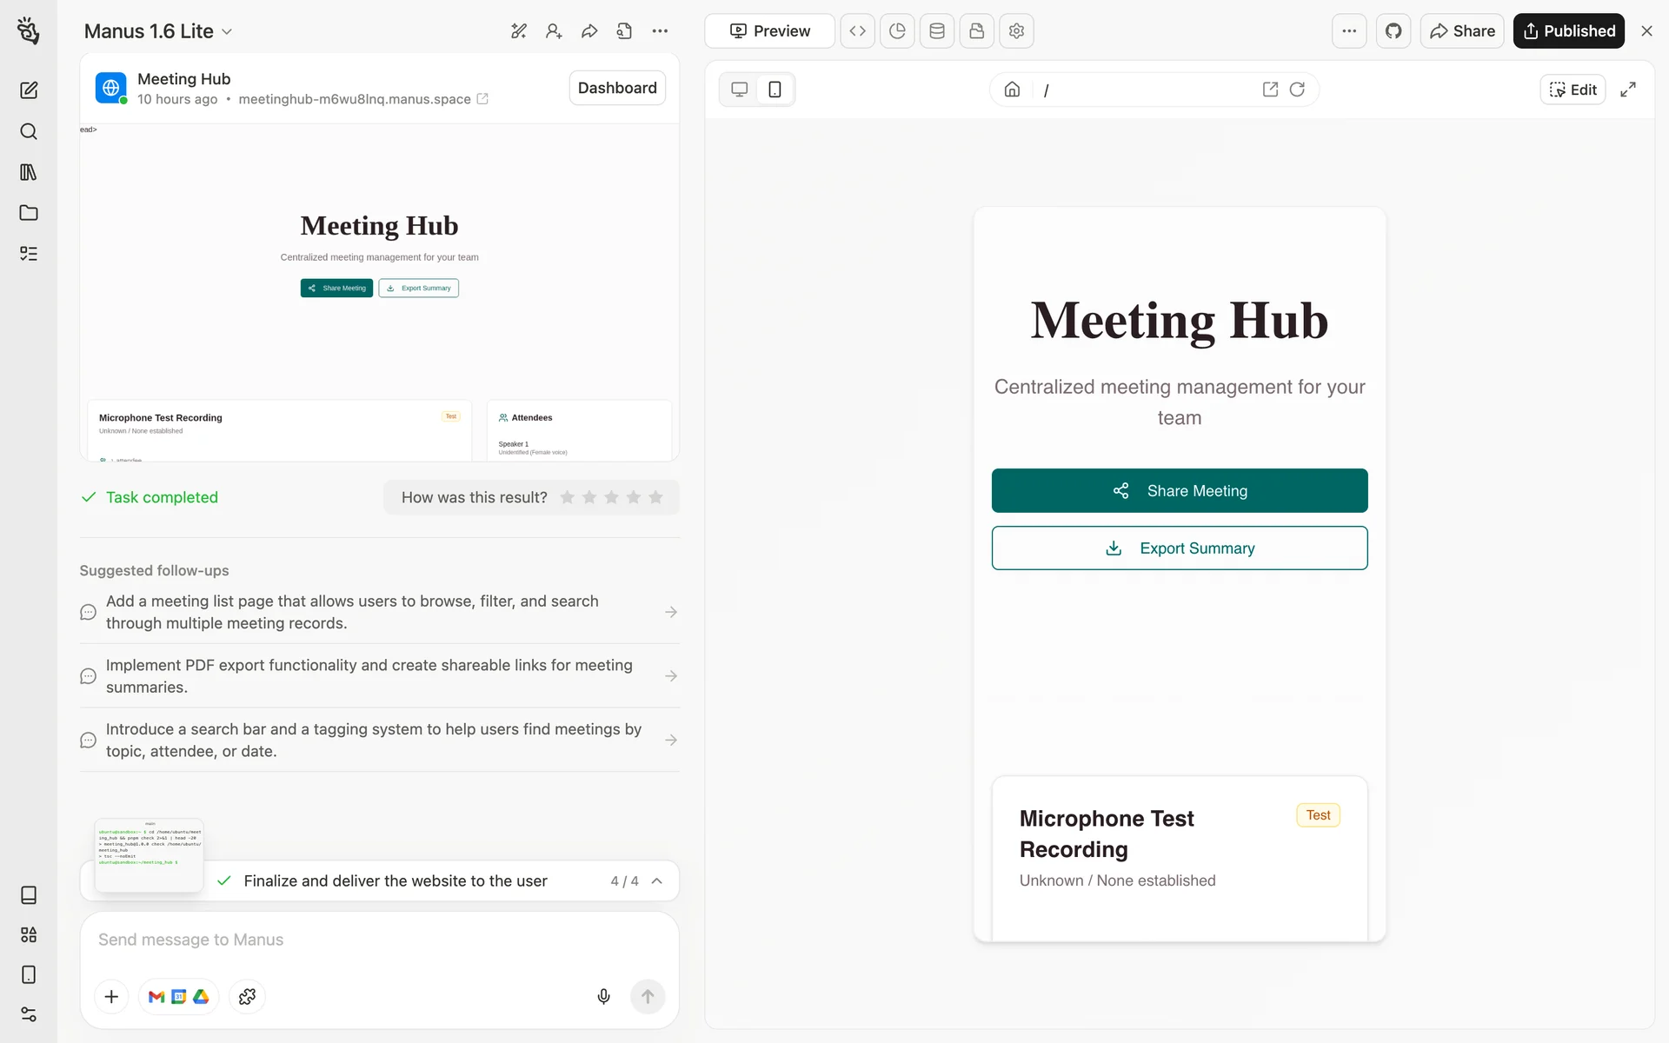Image resolution: width=1669 pixels, height=1043 pixels.
Task: Collapse the task progress 4/4 chevron
Action: (x=657, y=880)
